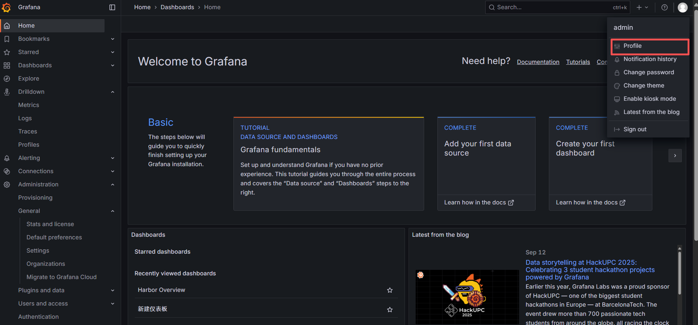Open Migrate to Grafana Cloud
The width and height of the screenshot is (698, 325).
(x=61, y=277)
